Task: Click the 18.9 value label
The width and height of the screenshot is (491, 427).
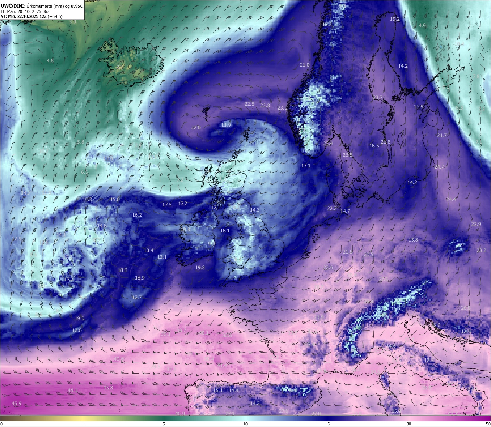Action: coord(140,278)
